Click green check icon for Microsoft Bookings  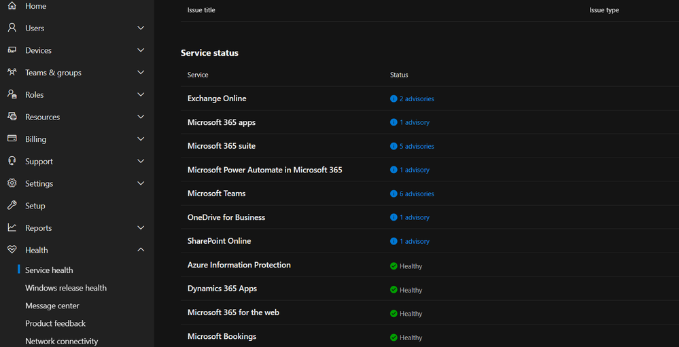tap(394, 337)
